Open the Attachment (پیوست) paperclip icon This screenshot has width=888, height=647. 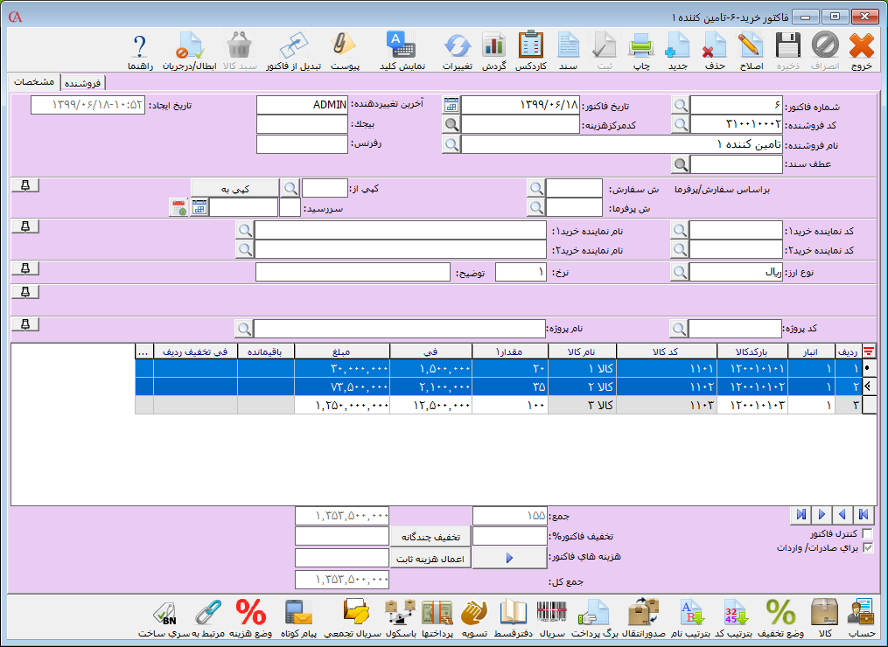click(x=346, y=49)
